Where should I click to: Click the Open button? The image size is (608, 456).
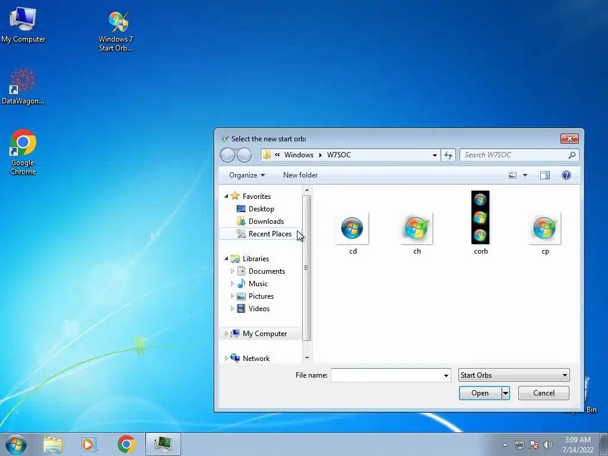(480, 393)
